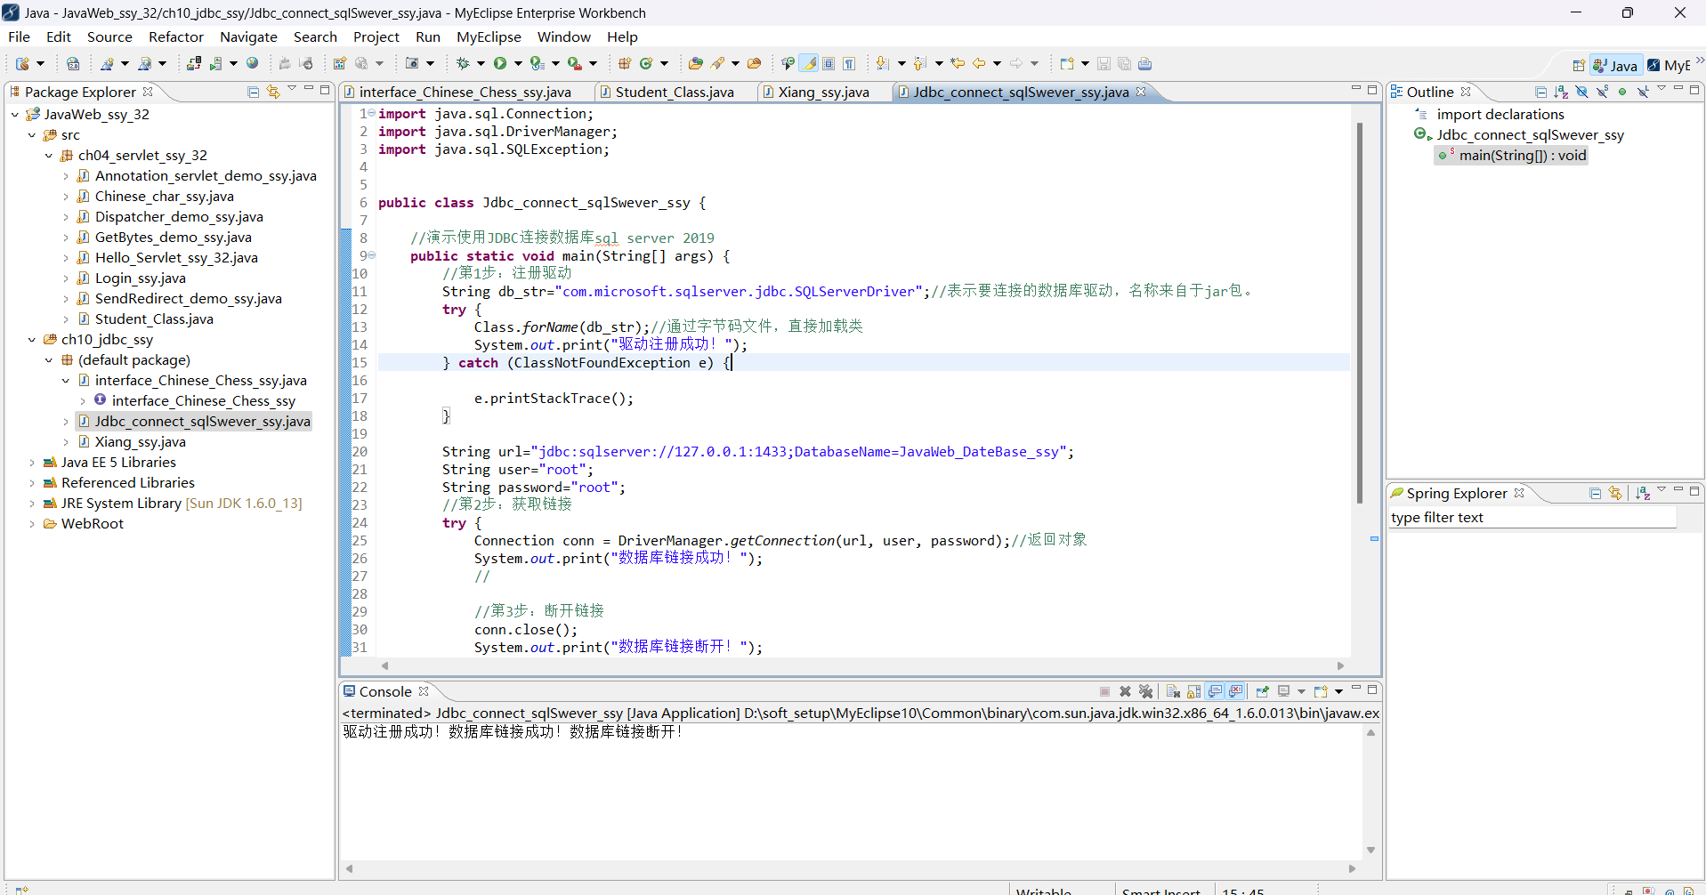
Task: Switch to Xiang_ssy.java editor tab
Action: point(823,92)
